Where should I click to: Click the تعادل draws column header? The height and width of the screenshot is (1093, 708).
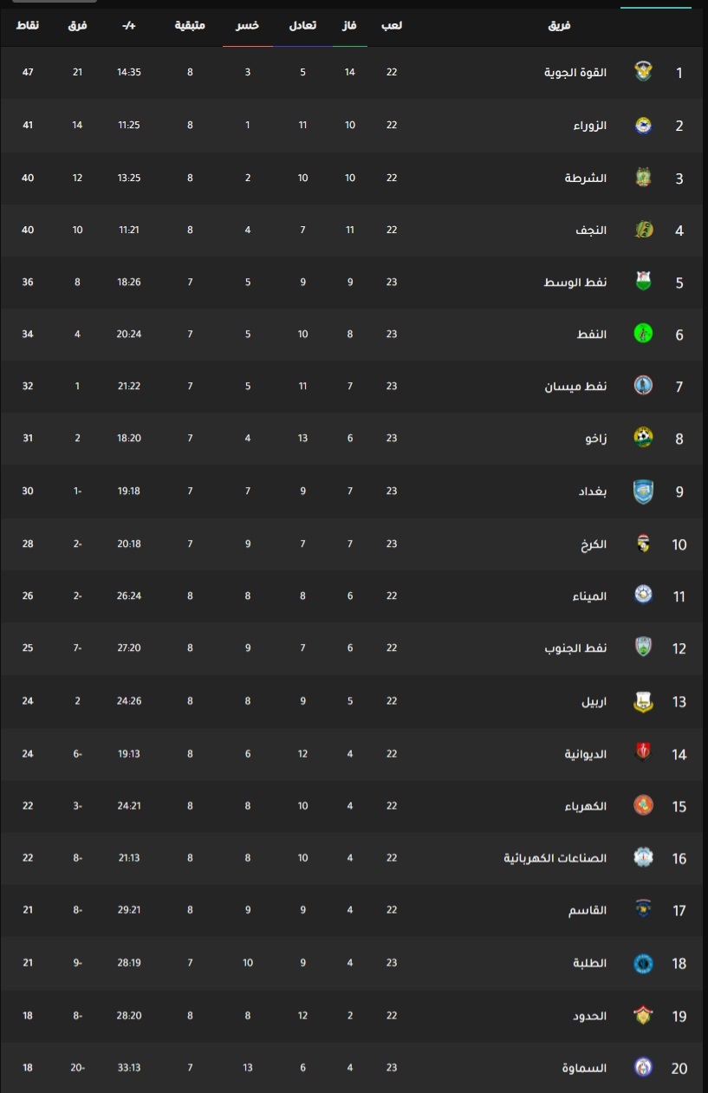302,25
